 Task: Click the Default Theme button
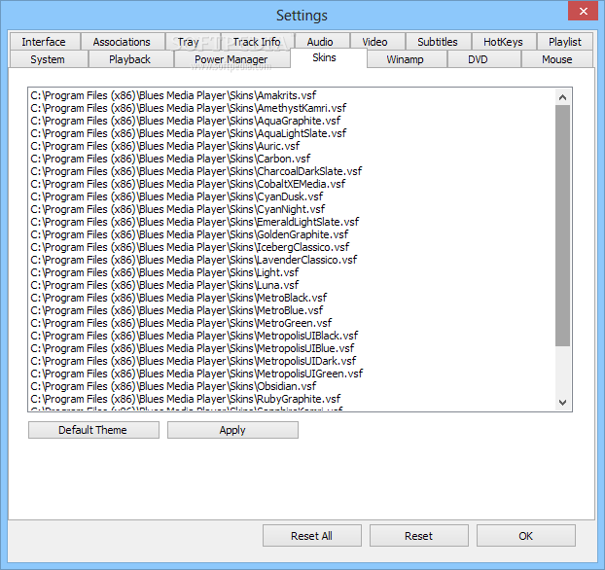click(93, 430)
